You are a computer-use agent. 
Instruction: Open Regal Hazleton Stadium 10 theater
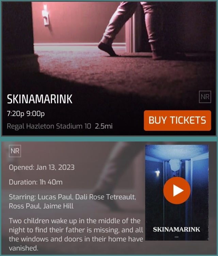coord(49,126)
